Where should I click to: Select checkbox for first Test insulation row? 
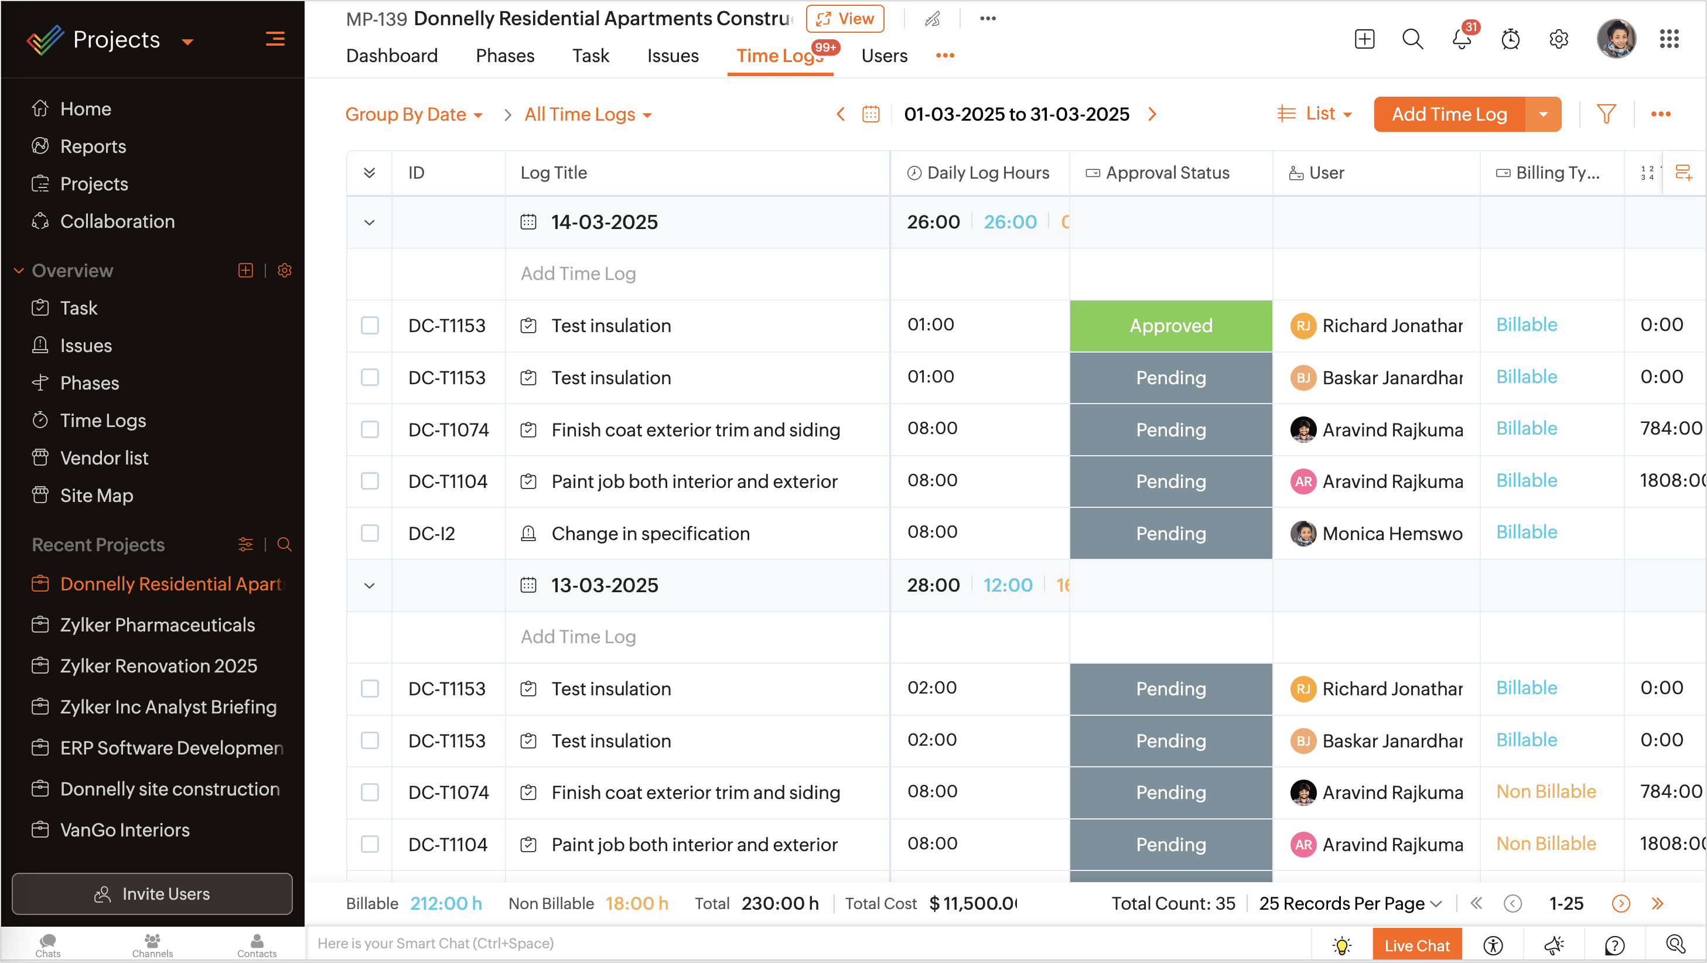(x=370, y=326)
